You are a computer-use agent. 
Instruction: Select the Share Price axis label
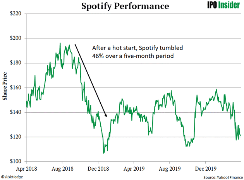(x=5, y=87)
